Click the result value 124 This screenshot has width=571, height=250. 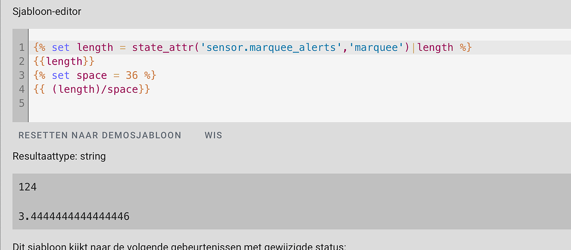28,187
